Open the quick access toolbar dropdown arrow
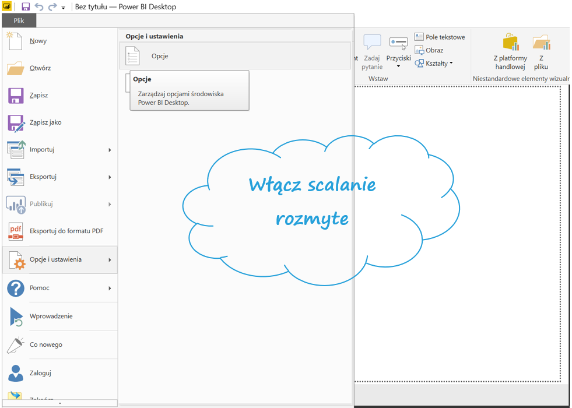572x408 pixels. (63, 8)
